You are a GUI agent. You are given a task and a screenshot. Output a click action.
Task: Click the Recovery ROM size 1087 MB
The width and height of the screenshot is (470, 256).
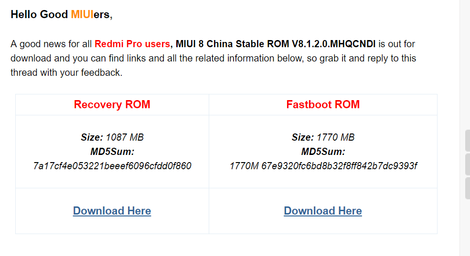125,137
